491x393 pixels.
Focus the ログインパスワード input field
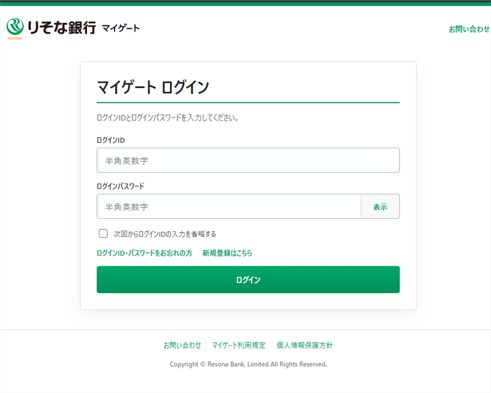[x=229, y=206]
